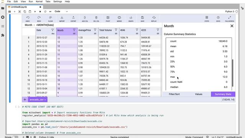245x138 pixels.
Task: Open the Graph icon
Action: [131, 18]
